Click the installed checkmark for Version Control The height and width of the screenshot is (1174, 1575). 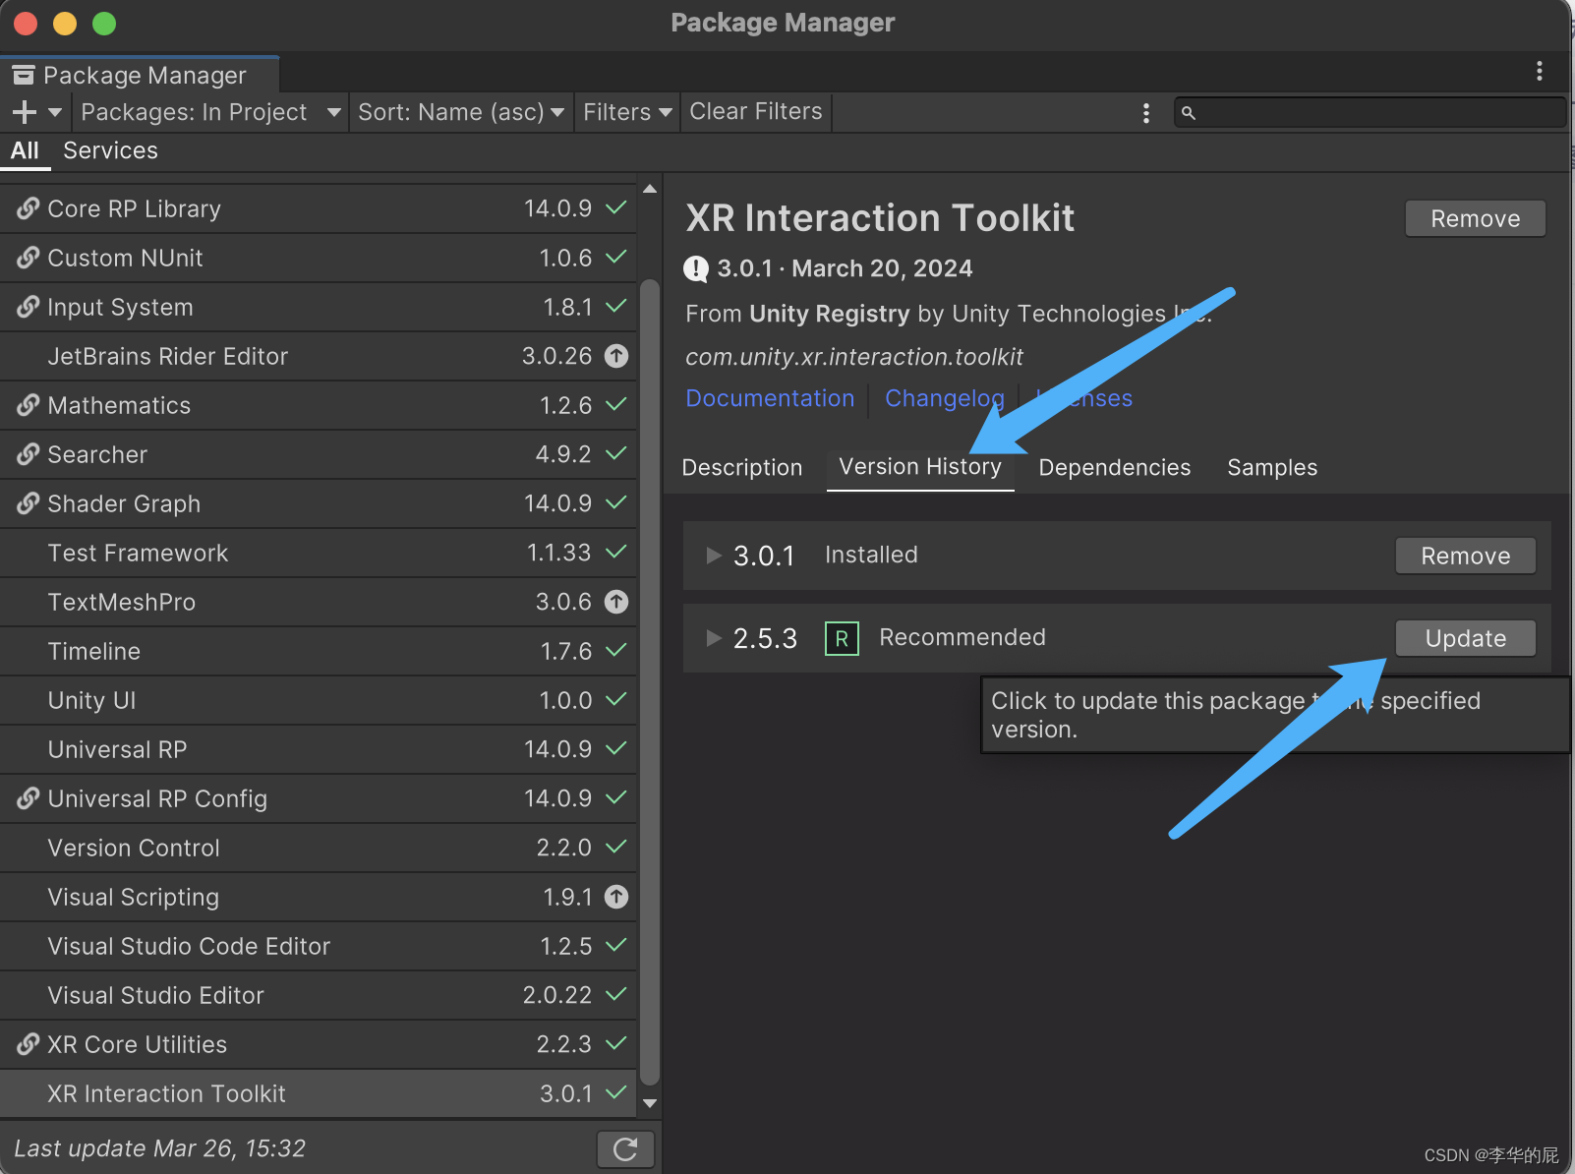pos(616,847)
